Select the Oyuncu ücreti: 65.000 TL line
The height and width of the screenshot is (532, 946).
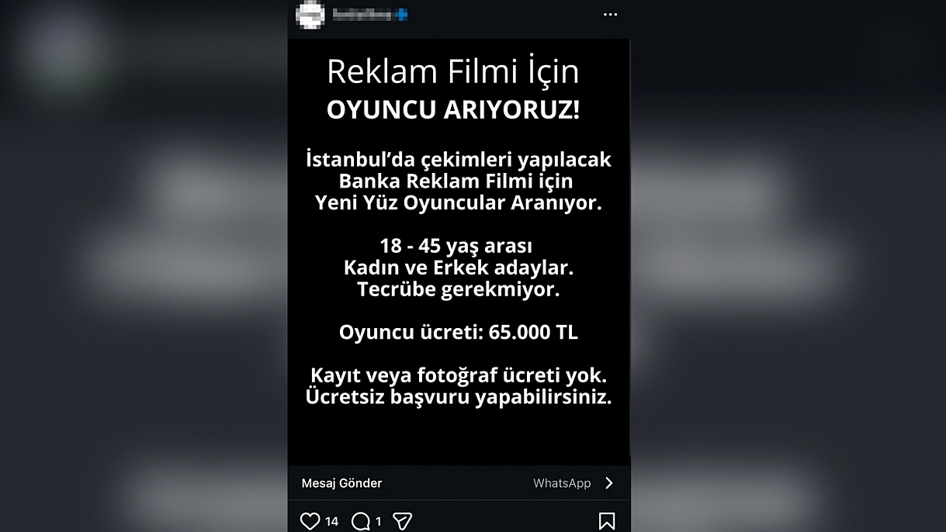tap(459, 333)
